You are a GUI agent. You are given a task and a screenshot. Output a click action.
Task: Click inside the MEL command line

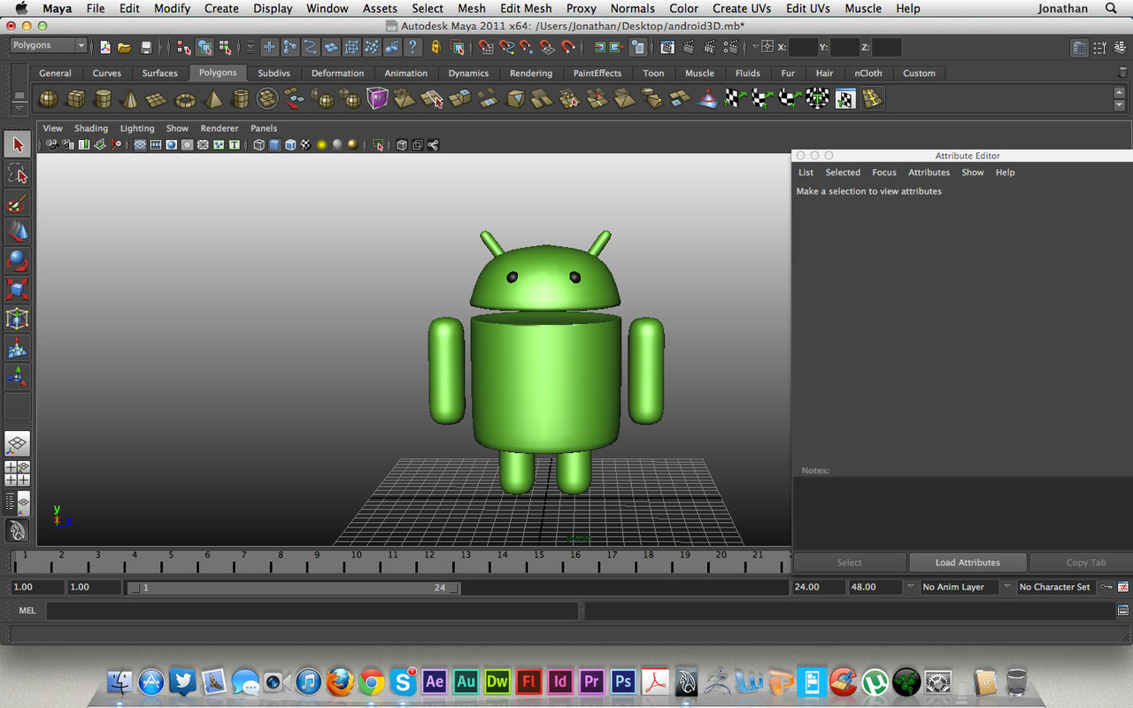click(x=310, y=610)
